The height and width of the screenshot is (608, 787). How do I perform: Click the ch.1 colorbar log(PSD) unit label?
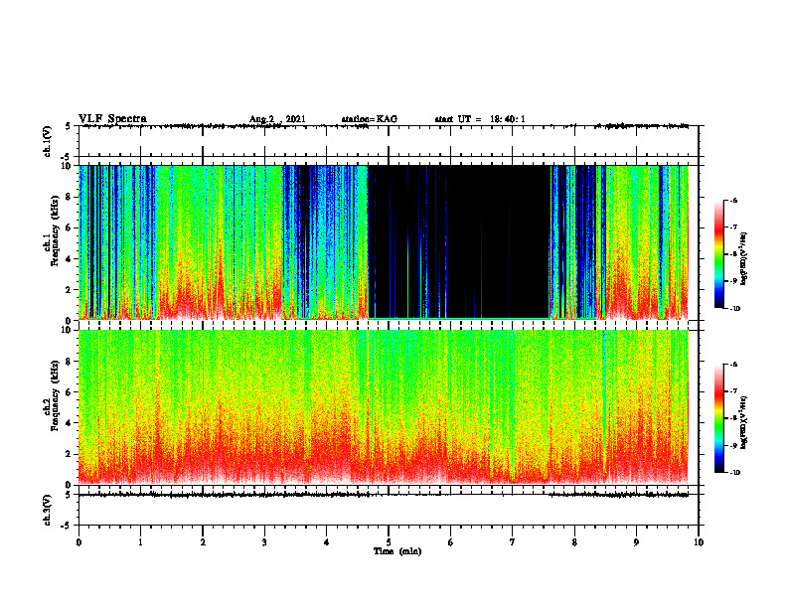744,259
